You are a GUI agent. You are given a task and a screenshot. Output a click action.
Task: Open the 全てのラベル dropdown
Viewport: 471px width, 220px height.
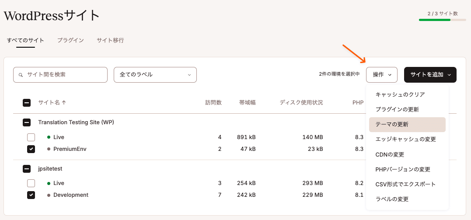(x=155, y=74)
